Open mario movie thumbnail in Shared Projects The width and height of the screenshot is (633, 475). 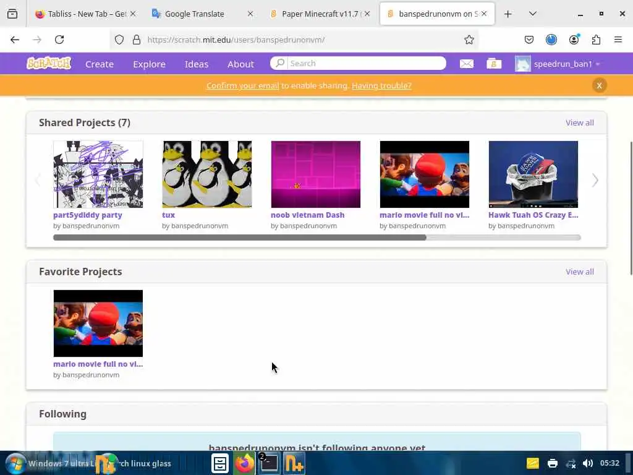[x=424, y=174]
